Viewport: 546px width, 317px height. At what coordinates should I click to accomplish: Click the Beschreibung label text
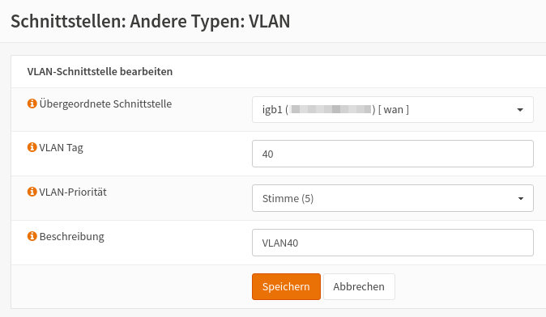(x=72, y=237)
